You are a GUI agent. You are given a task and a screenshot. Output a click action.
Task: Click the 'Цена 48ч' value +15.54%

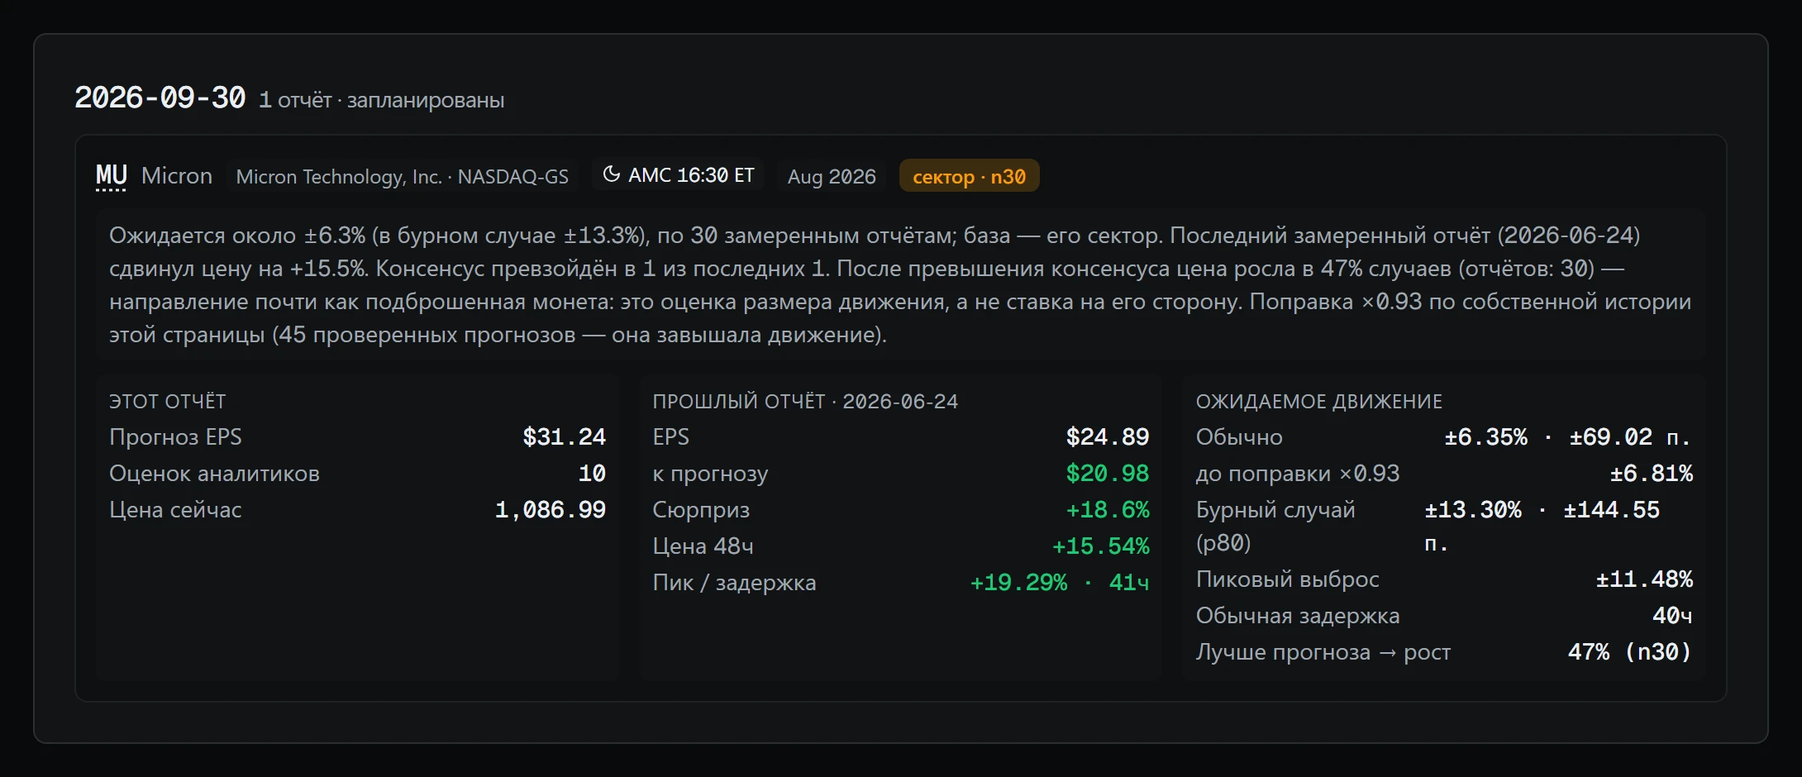1100,546
